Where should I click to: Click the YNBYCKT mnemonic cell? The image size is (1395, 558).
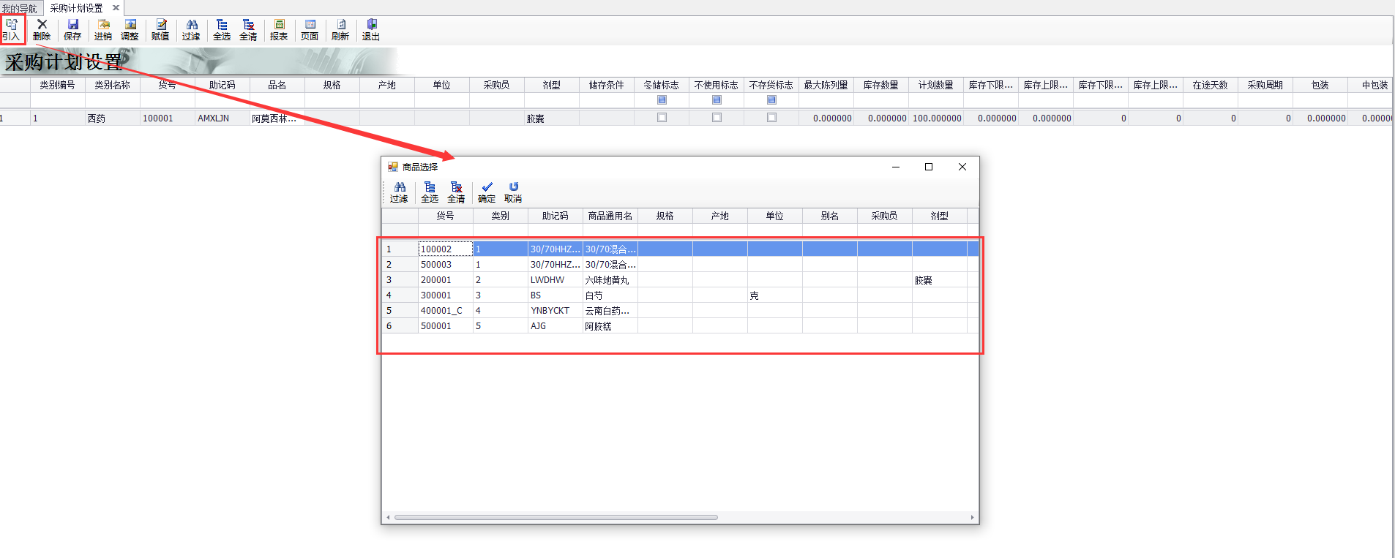[556, 311]
